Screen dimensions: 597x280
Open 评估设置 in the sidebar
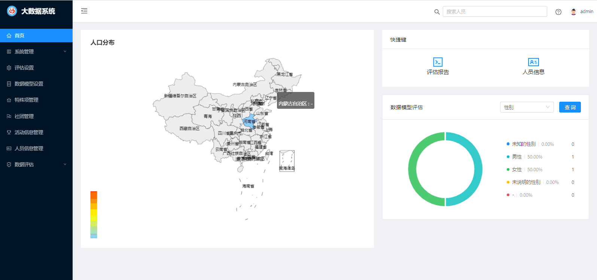point(24,68)
